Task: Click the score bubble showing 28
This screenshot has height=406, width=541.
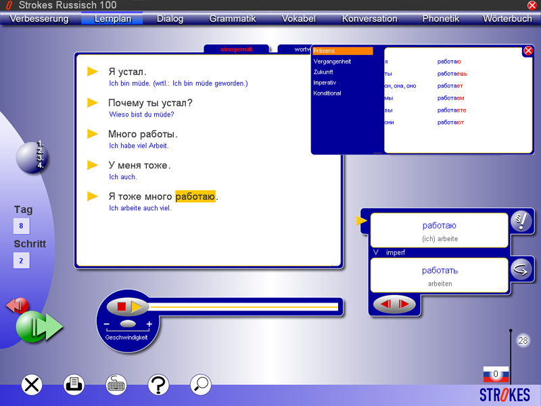Action: [523, 341]
